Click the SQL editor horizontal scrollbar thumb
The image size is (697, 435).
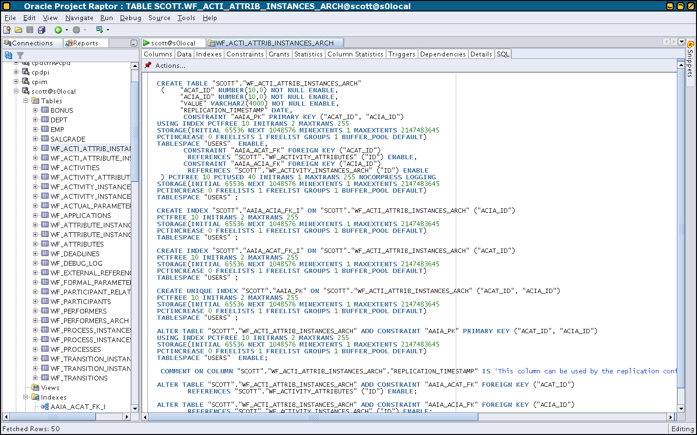pyautogui.click(x=313, y=417)
